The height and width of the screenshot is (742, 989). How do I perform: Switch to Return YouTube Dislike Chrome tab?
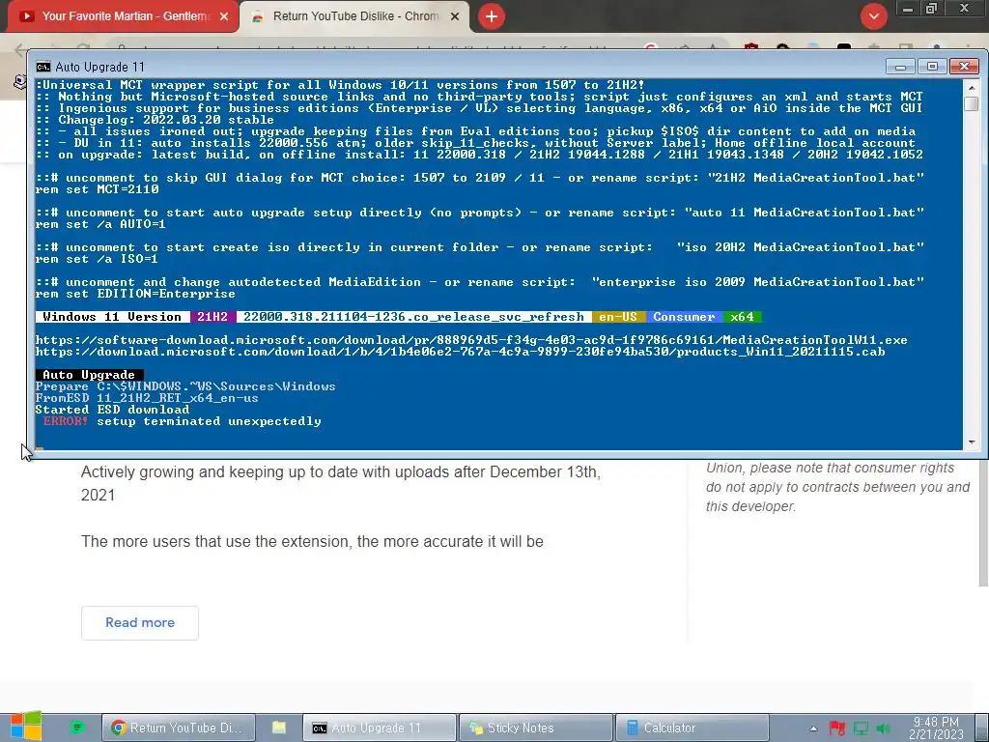click(x=355, y=16)
